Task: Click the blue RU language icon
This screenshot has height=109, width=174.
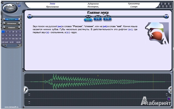Action: 19,6
